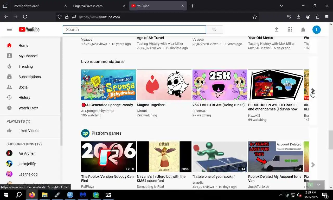Open jacknjellify subscription channel
The width and height of the screenshot is (333, 200).
tap(27, 164)
